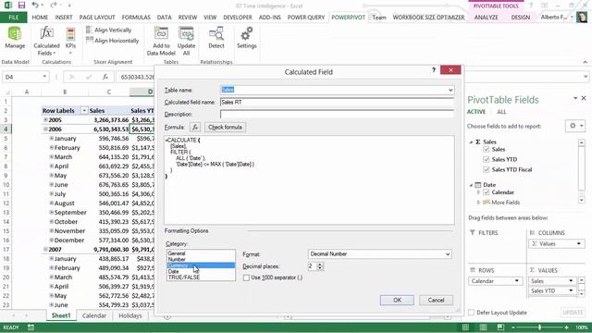Switch to ALL in PivotTable Fields
592x333 pixels.
pyautogui.click(x=501, y=112)
